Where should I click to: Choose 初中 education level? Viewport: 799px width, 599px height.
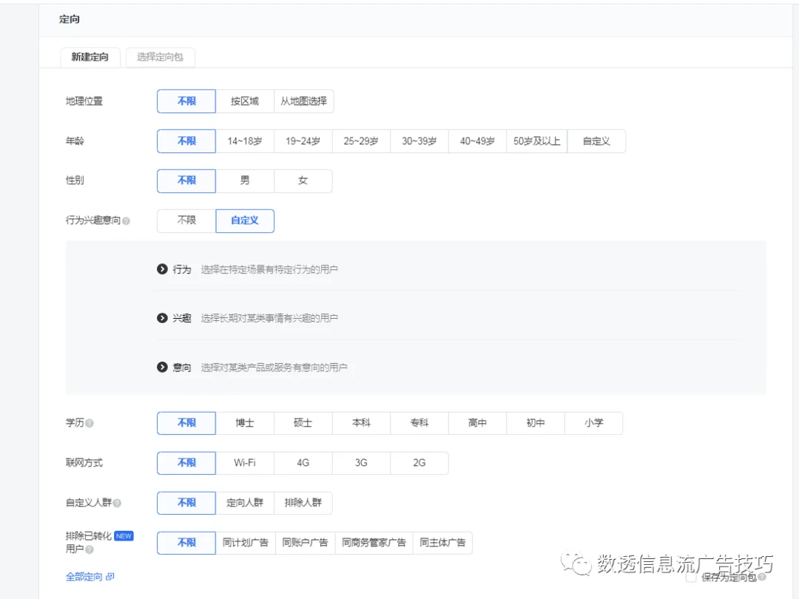click(x=535, y=423)
